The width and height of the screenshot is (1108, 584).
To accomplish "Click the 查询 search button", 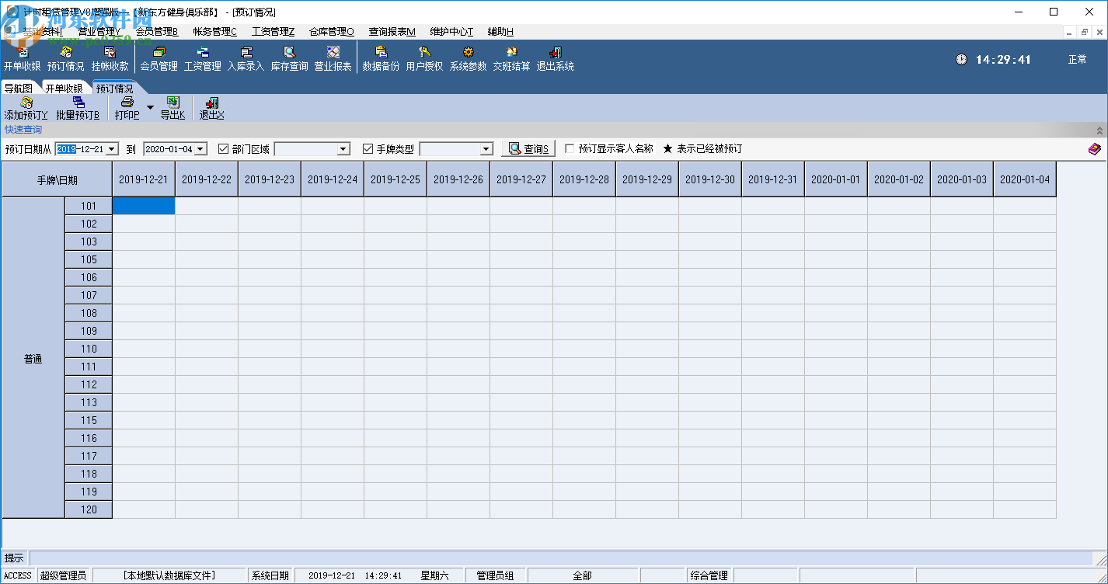I will click(528, 149).
